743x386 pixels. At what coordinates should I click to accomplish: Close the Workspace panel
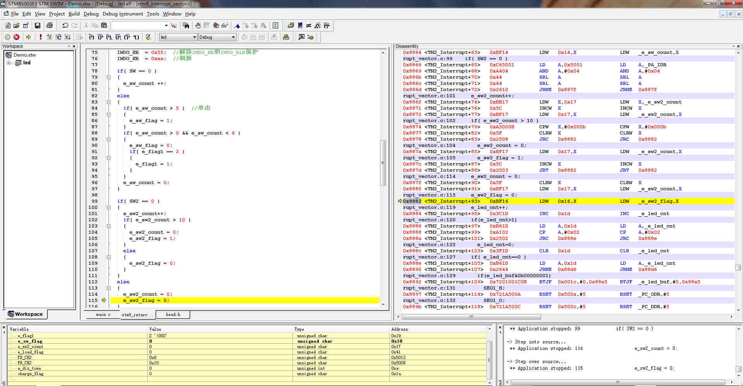(x=74, y=46)
